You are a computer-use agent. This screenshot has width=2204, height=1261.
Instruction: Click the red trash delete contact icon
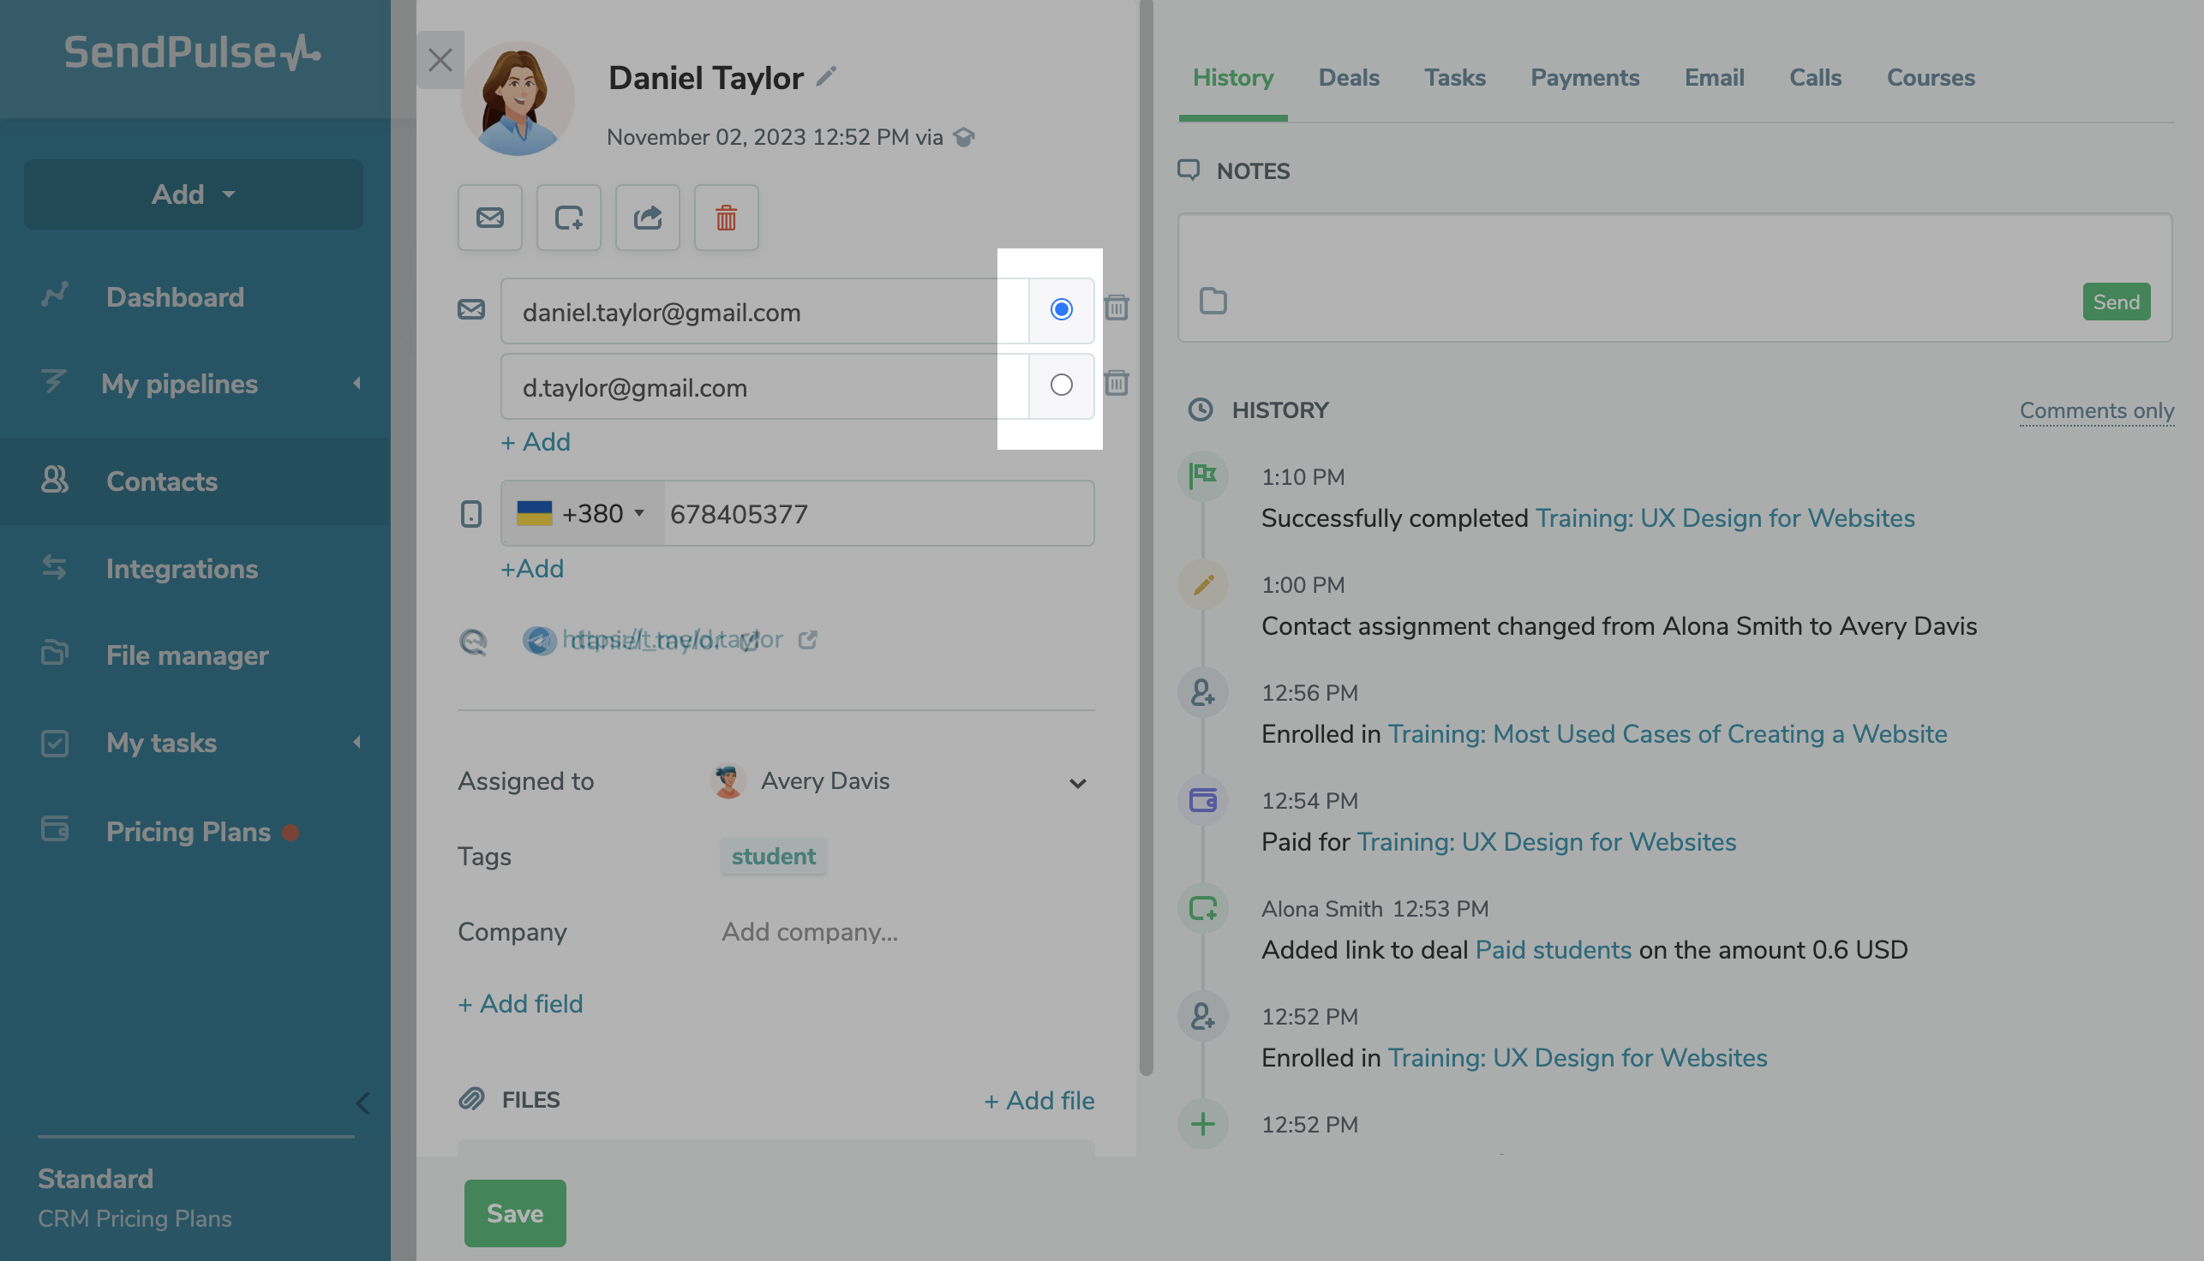[x=726, y=218]
